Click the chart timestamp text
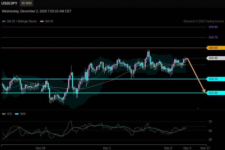The image size is (225, 150). pos(37,11)
